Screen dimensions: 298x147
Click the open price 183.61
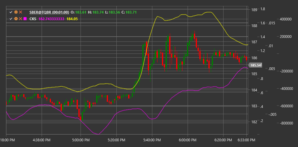point(81,12)
